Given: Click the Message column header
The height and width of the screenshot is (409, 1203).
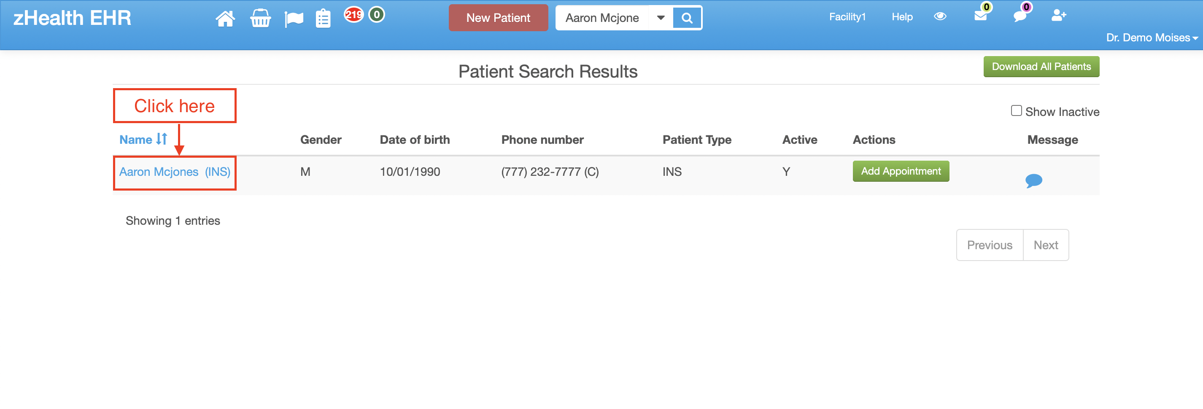Looking at the screenshot, I should pyautogui.click(x=1052, y=140).
